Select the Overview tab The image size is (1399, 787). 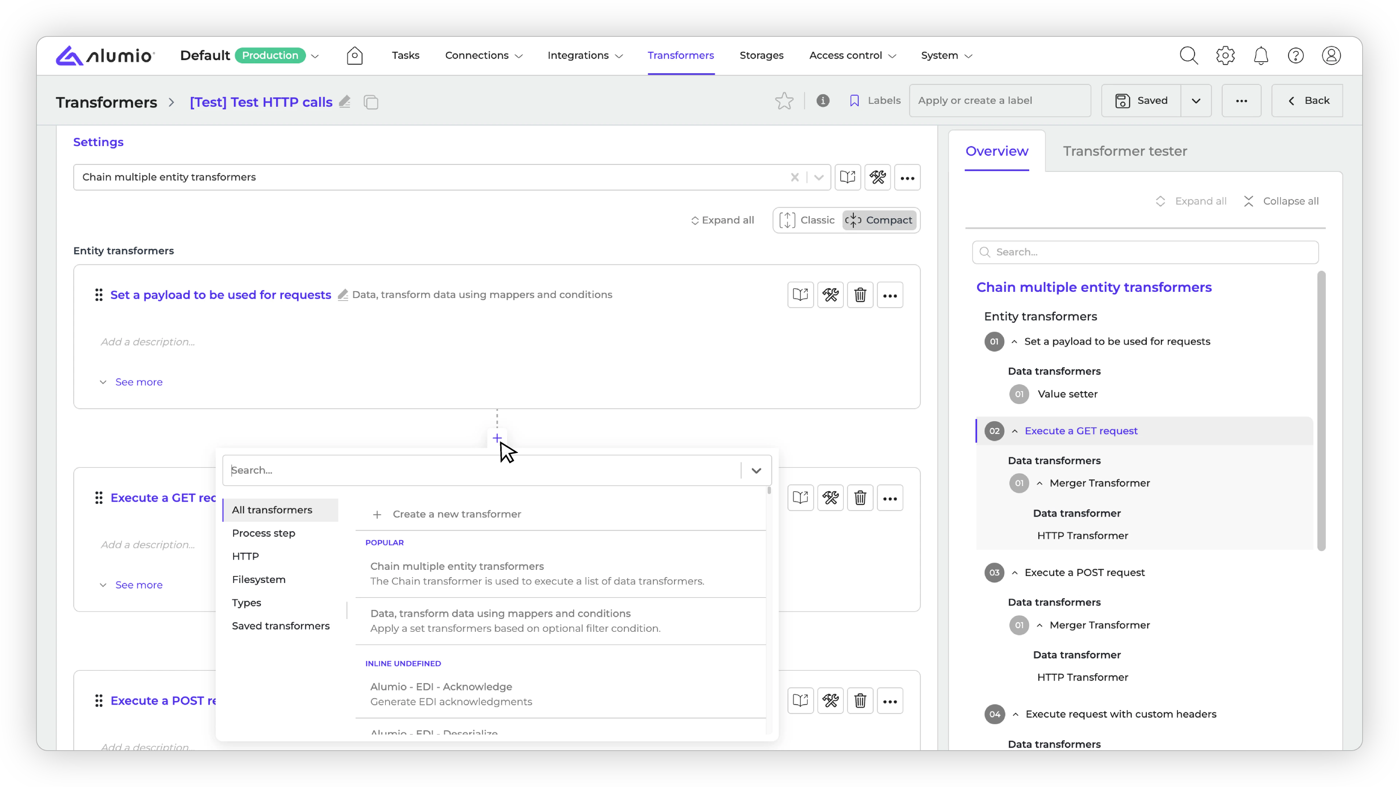coord(997,151)
